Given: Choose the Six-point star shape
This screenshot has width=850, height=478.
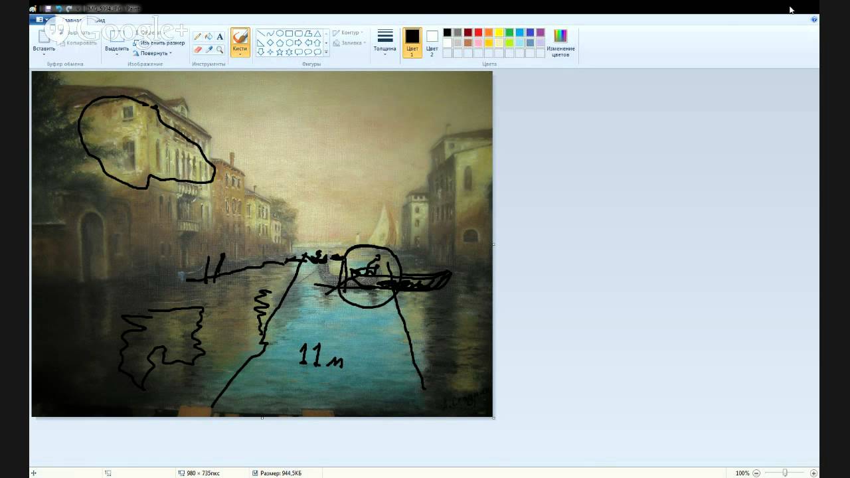Looking at the screenshot, I should click(289, 52).
